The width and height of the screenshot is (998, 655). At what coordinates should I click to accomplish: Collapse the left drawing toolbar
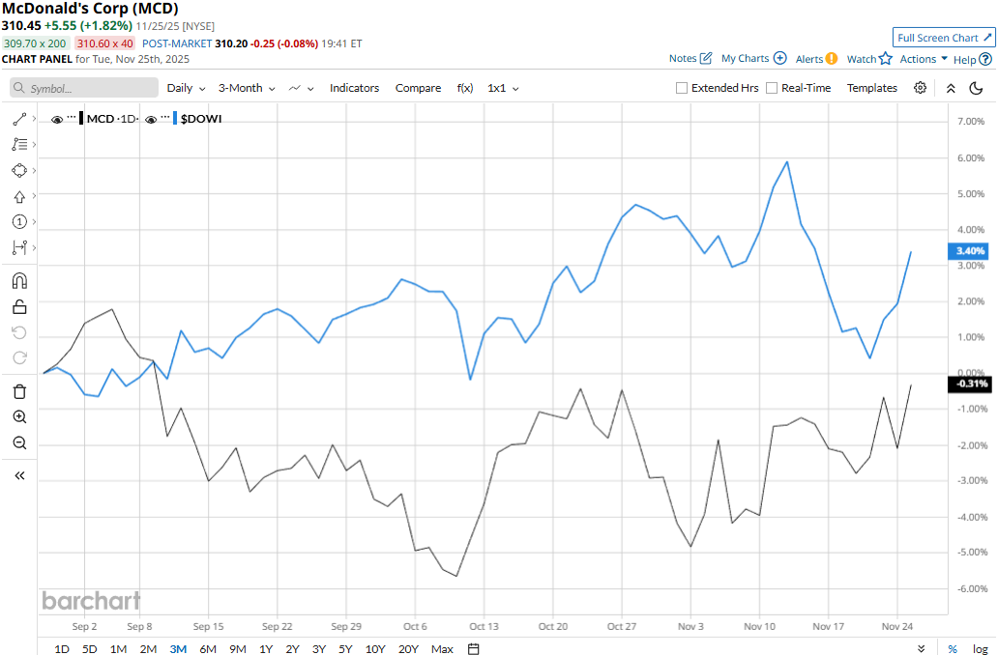(19, 475)
